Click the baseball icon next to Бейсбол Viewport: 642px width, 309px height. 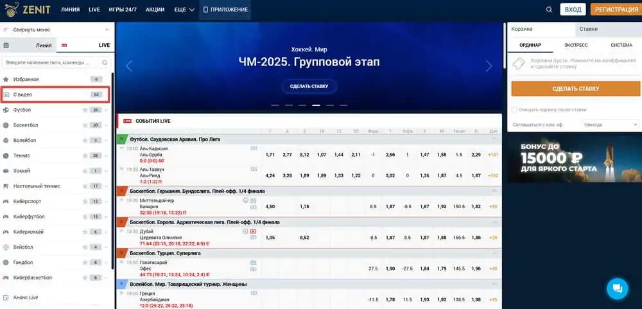coord(6,247)
